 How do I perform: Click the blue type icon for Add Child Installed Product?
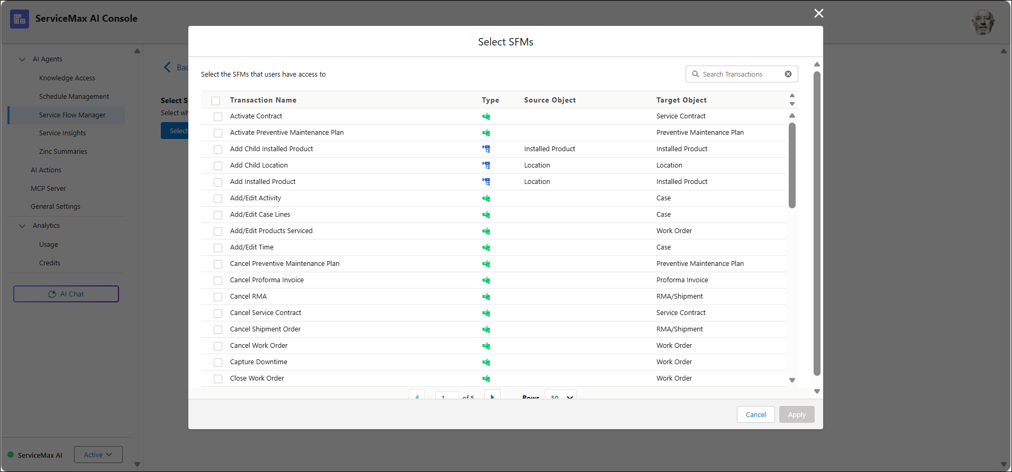point(486,149)
